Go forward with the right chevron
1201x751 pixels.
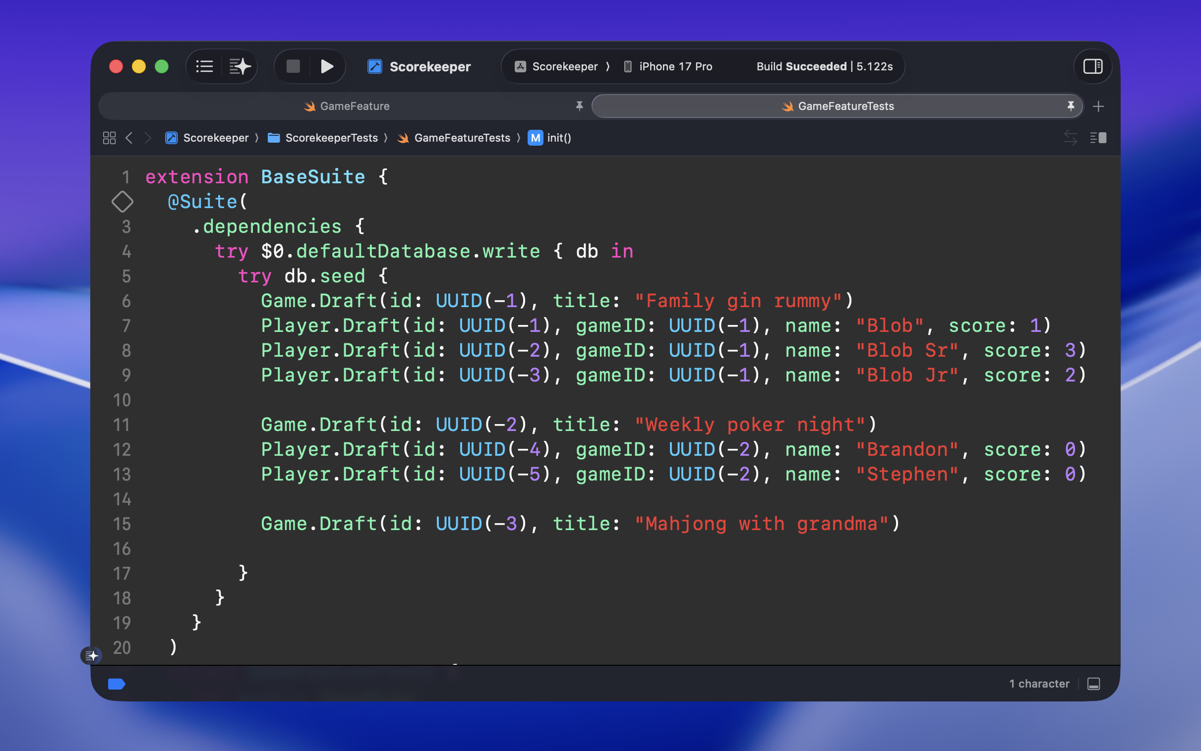[148, 138]
